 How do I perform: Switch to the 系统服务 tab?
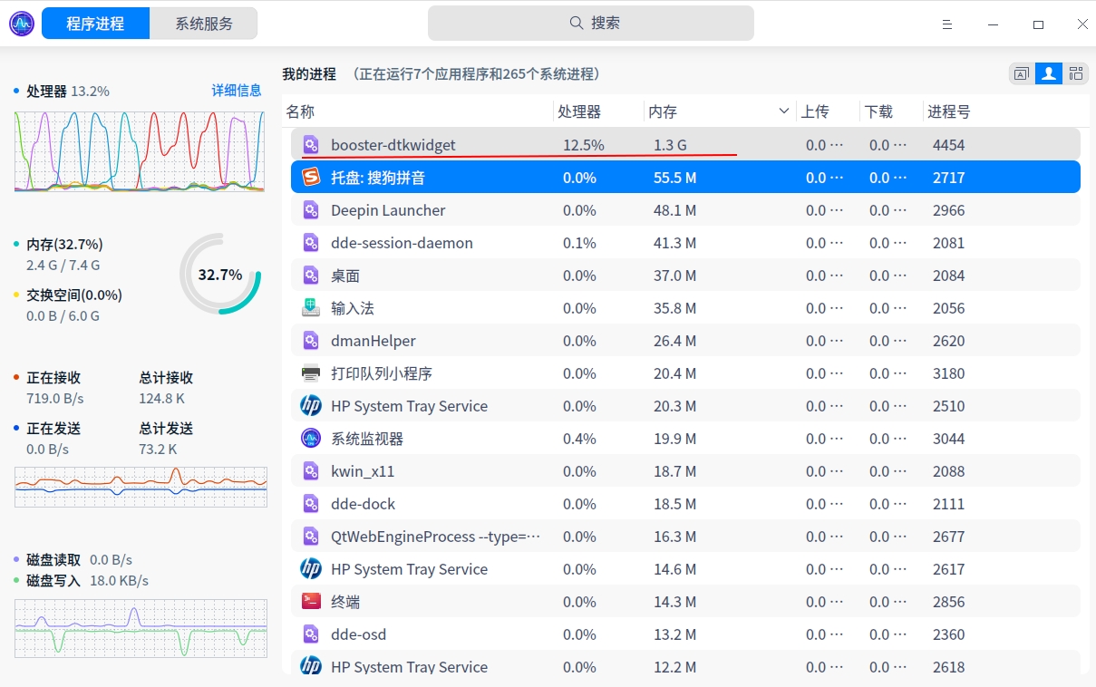tap(203, 23)
